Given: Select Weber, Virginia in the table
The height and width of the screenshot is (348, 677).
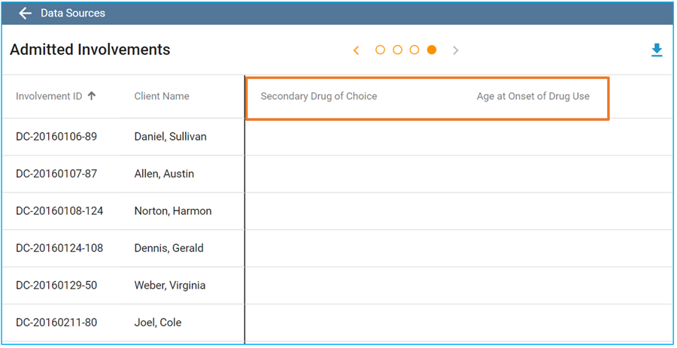Looking at the screenshot, I should pyautogui.click(x=170, y=285).
